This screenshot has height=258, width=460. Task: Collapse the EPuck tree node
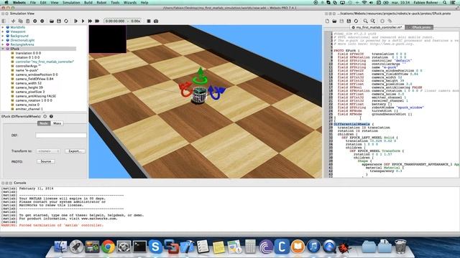[3, 49]
